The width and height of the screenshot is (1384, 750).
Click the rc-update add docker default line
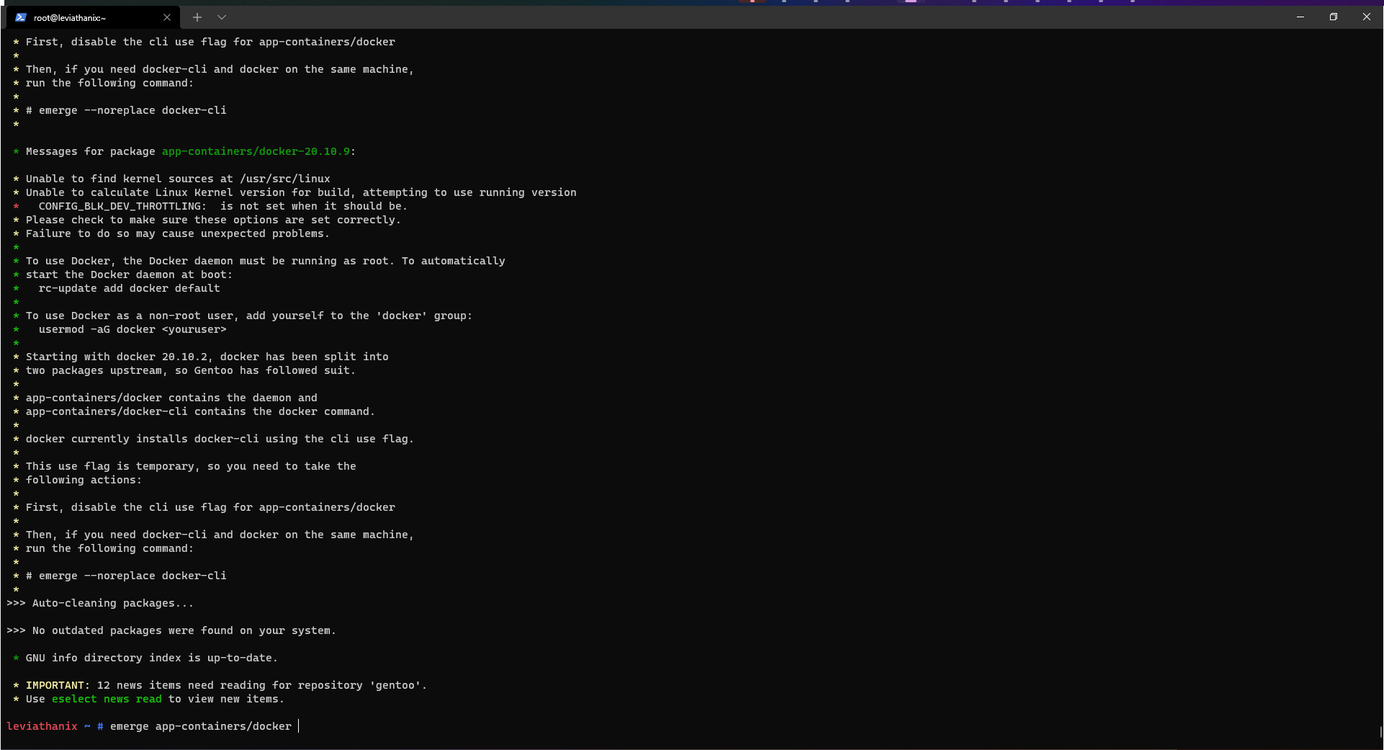(128, 288)
